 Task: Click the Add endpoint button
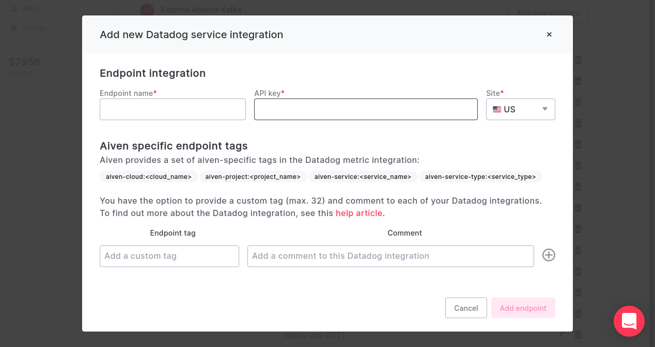(x=523, y=308)
